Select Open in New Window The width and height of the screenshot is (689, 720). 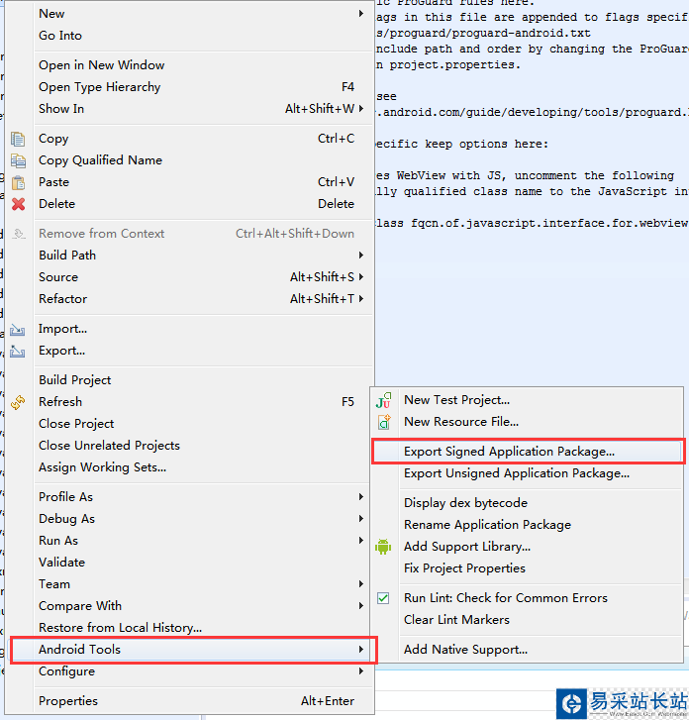point(189,65)
